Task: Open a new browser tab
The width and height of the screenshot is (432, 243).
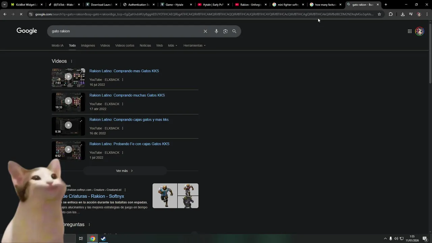Action: pyautogui.click(x=386, y=4)
